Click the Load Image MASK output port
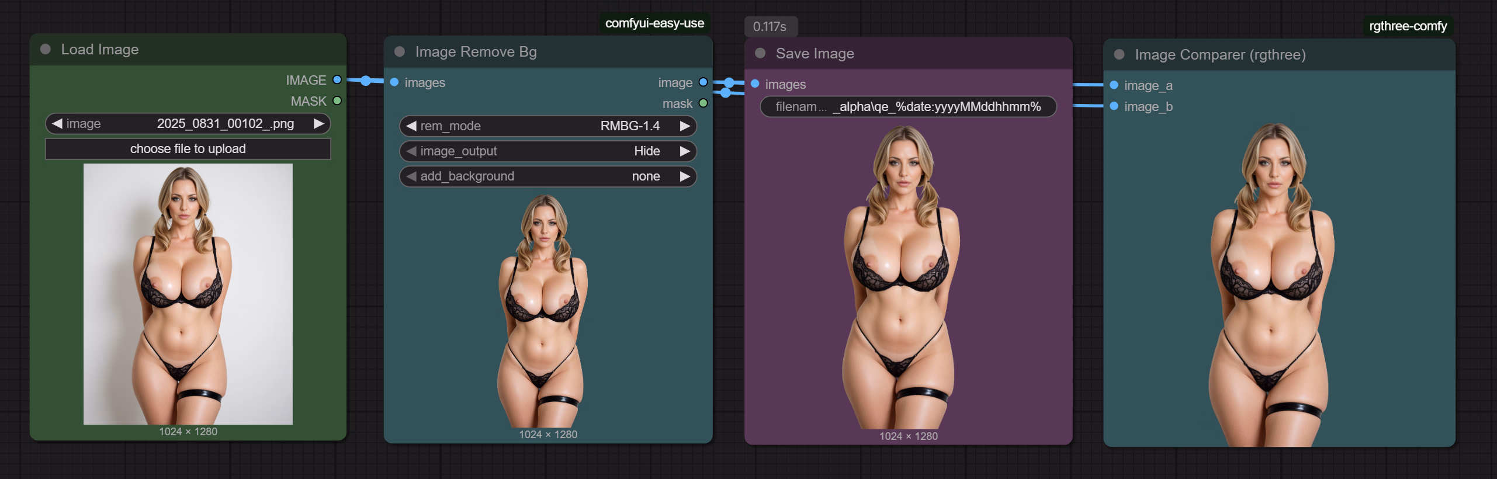Image resolution: width=1497 pixels, height=479 pixels. tap(337, 101)
